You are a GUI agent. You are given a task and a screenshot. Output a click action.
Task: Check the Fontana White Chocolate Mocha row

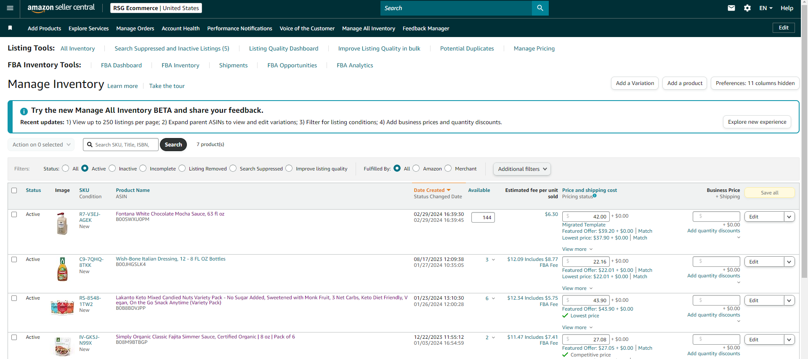14,214
